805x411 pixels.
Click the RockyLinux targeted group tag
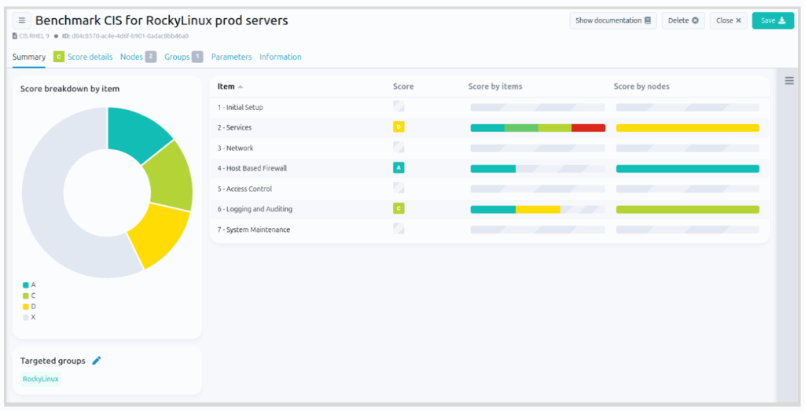click(x=41, y=379)
